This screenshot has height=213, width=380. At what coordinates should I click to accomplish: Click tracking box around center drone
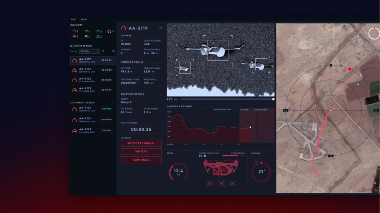[217, 50]
